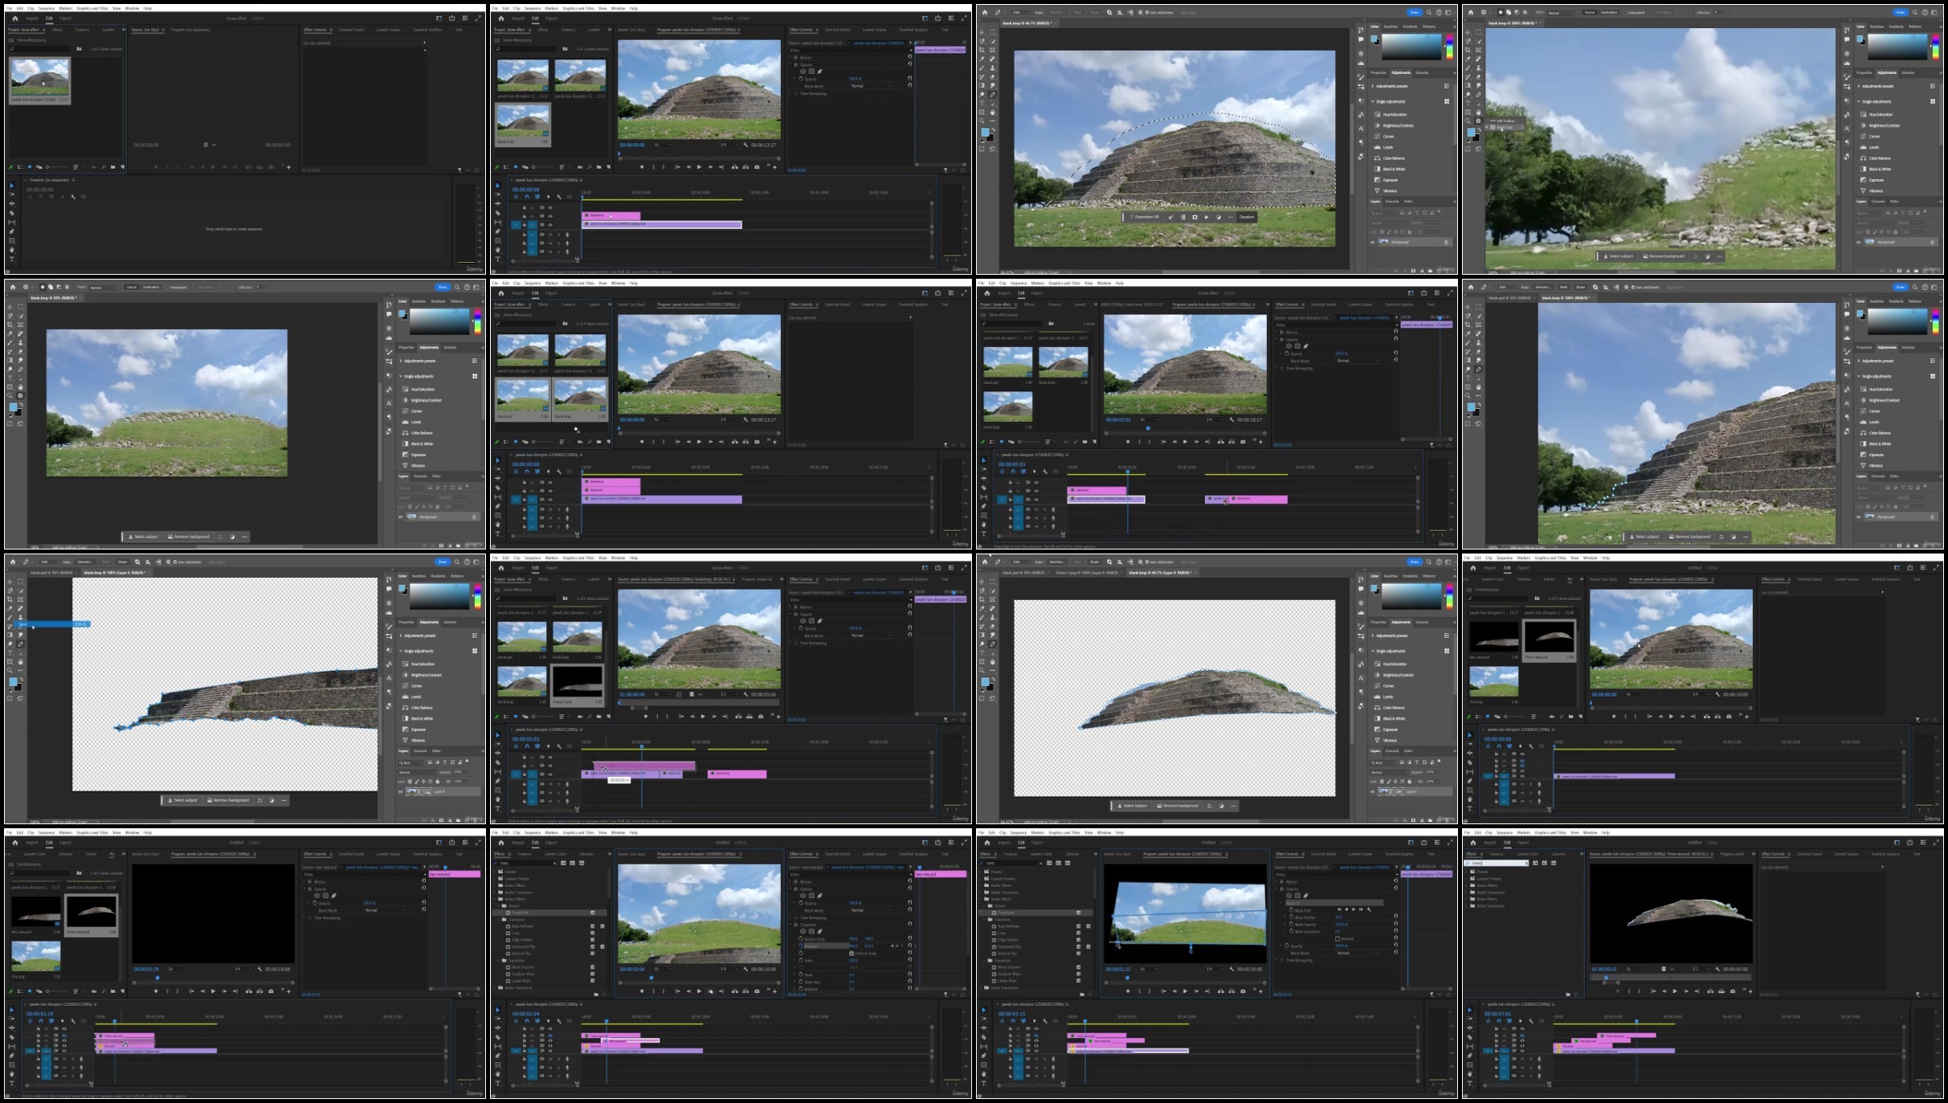Select the Hand tool in the empty-timeline Premiere window
The image size is (1948, 1103).
point(11,250)
